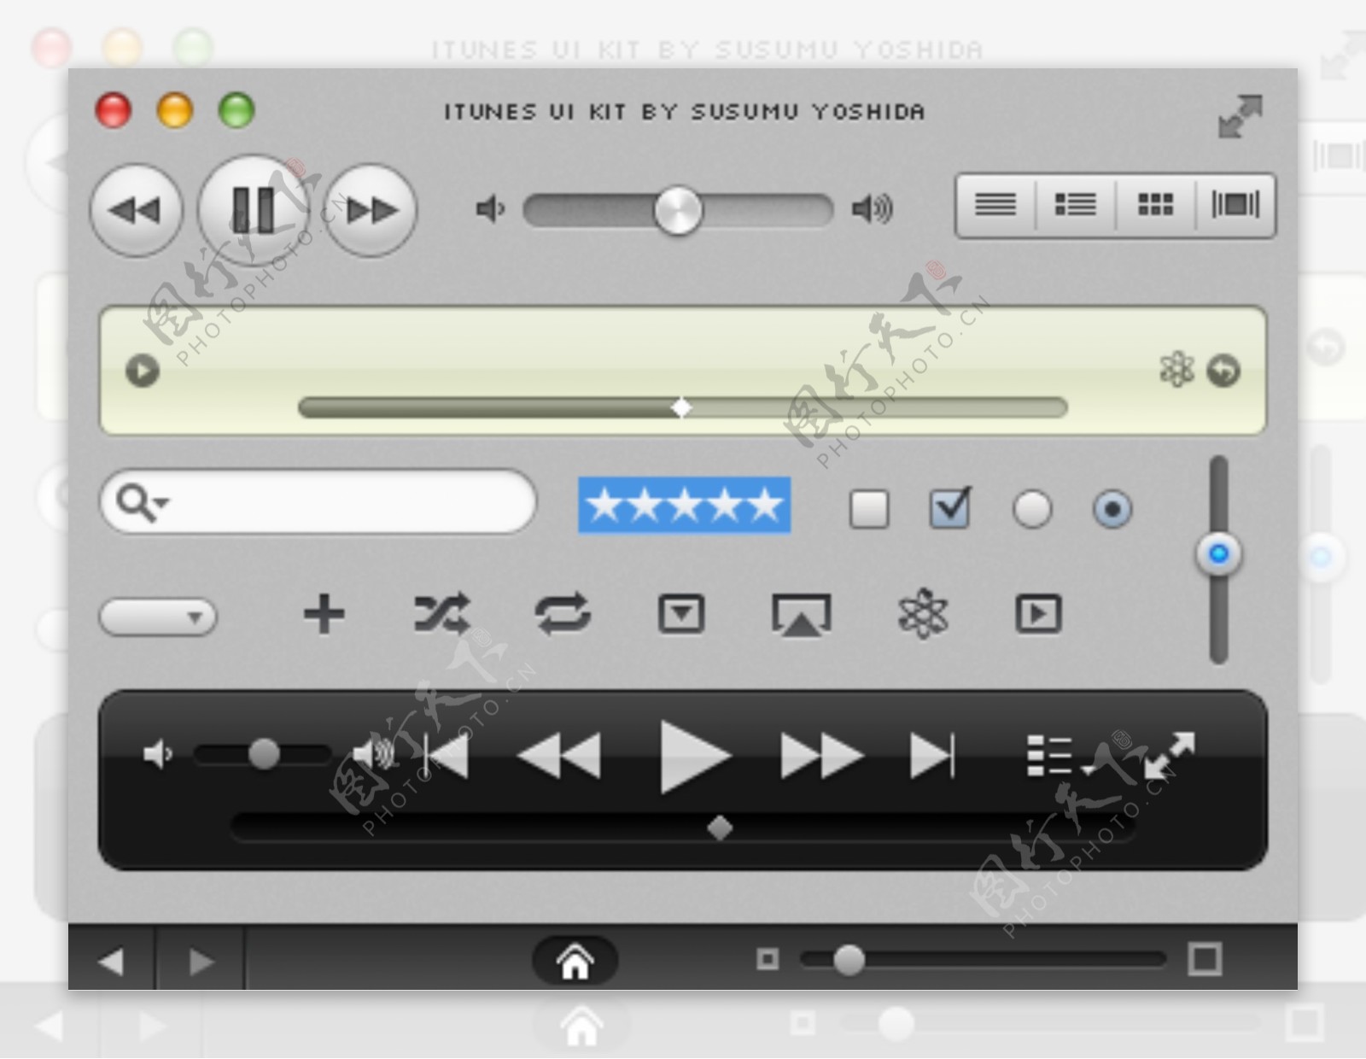Fast-forward in the dark player
The image size is (1366, 1059).
click(x=821, y=756)
